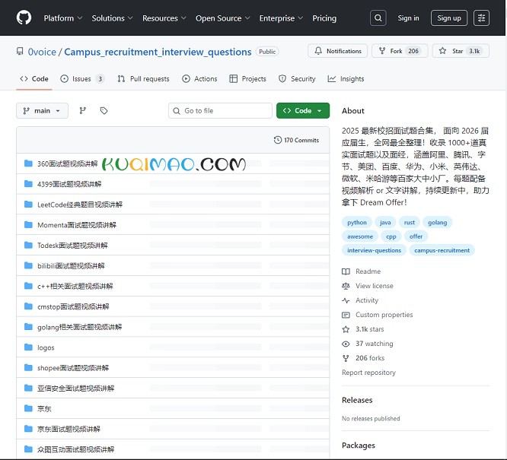
Task: Open Campus_recruitment_interview_questions repository link
Action: click(x=158, y=52)
